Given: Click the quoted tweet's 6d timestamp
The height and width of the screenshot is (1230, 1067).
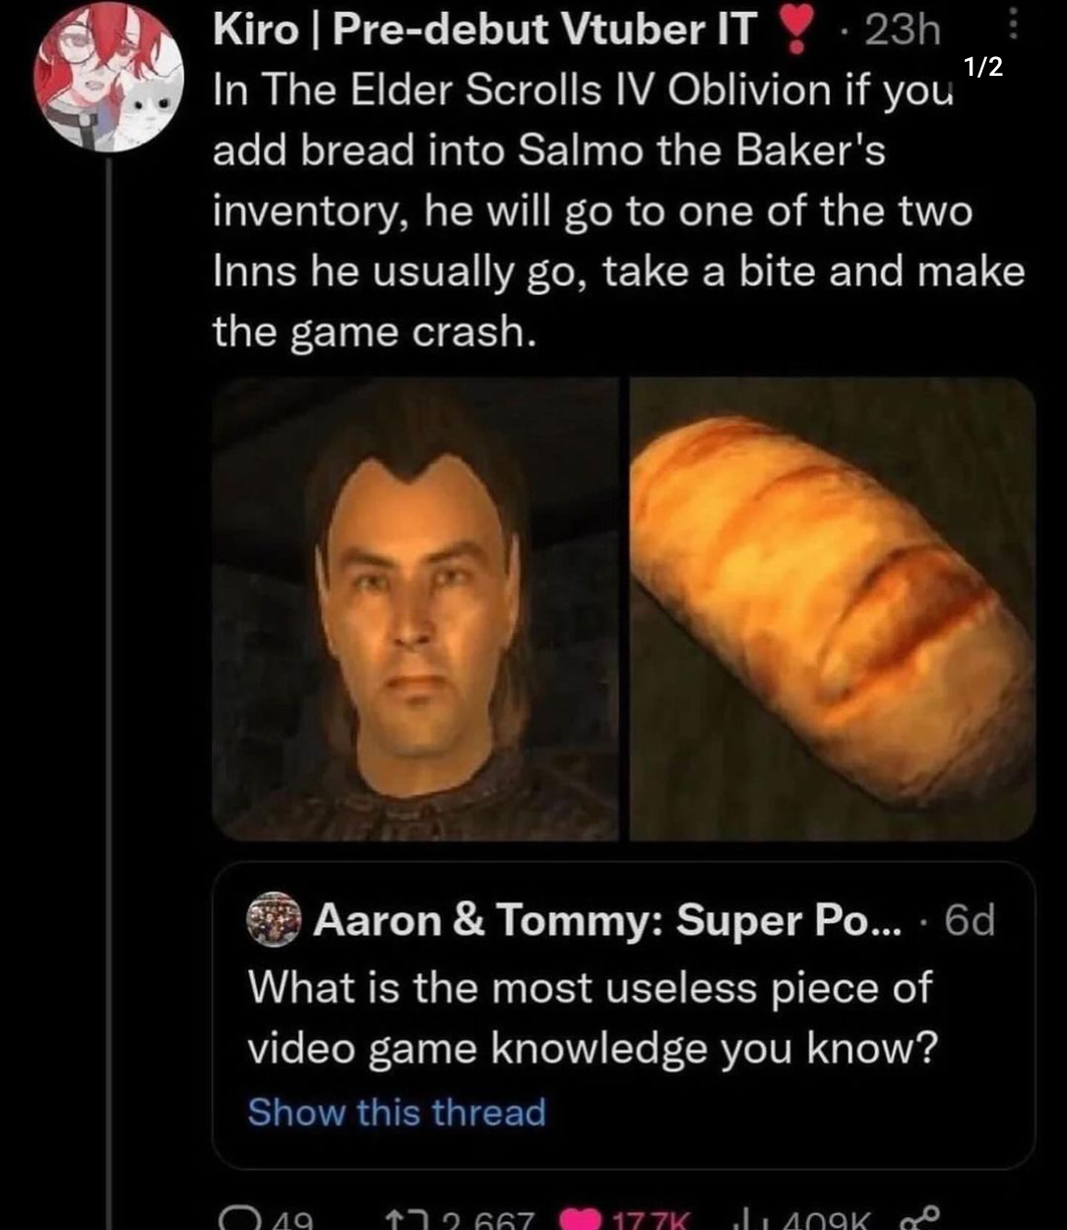Looking at the screenshot, I should (x=969, y=920).
